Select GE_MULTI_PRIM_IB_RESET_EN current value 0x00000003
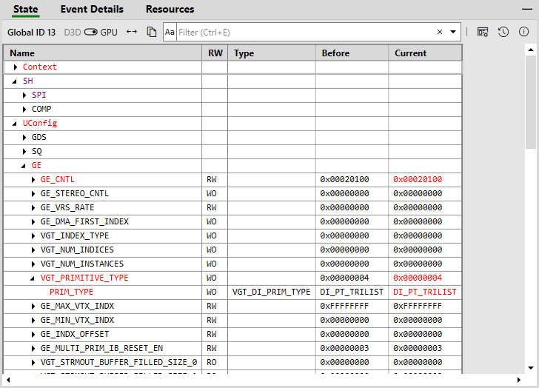 coord(418,349)
